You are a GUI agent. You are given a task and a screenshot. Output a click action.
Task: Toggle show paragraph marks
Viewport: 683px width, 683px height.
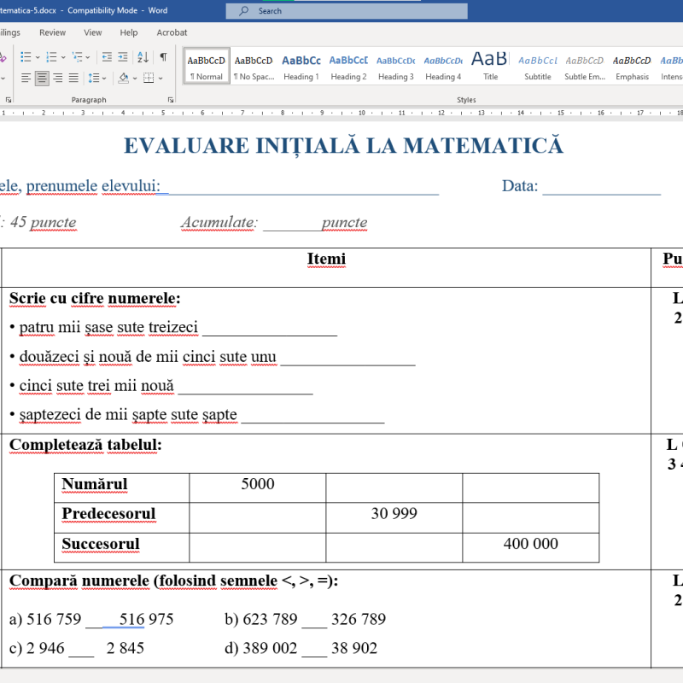[x=163, y=57]
